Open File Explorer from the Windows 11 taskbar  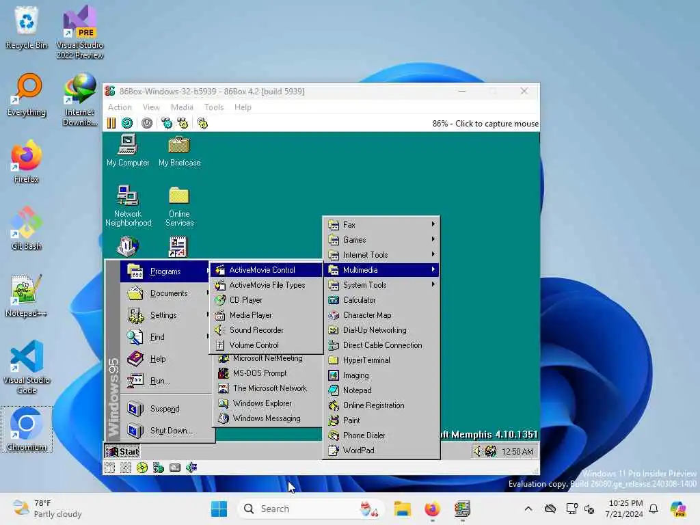click(x=402, y=509)
